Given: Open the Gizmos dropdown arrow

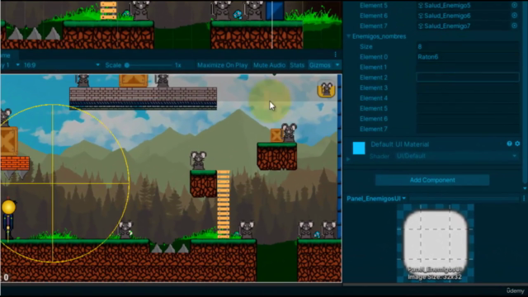Looking at the screenshot, I should click(337, 65).
